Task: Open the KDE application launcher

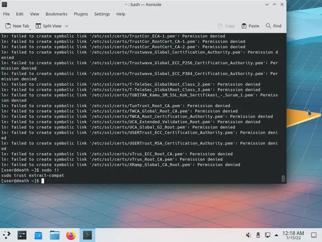Action: (7, 235)
